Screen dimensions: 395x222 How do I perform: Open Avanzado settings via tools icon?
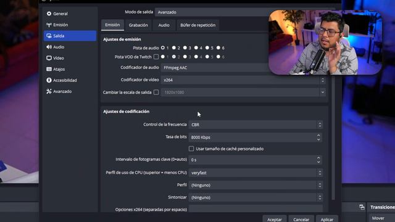49,91
